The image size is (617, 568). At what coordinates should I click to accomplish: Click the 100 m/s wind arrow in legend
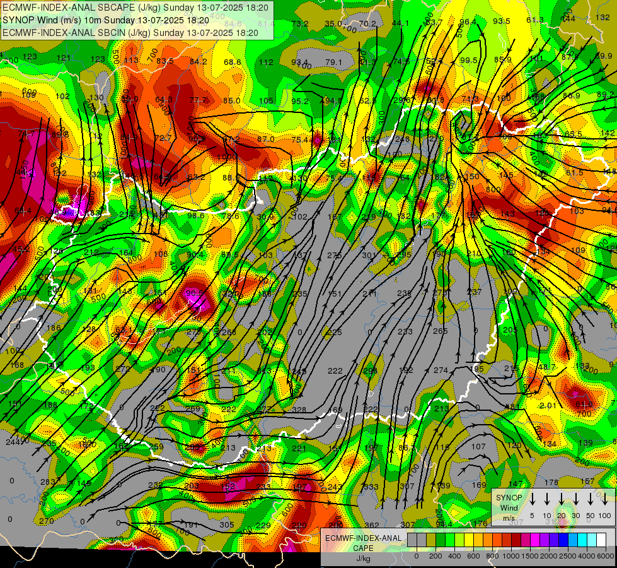pyautogui.click(x=605, y=499)
